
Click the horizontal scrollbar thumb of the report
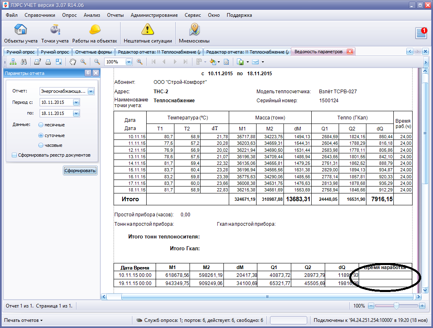click(267, 297)
